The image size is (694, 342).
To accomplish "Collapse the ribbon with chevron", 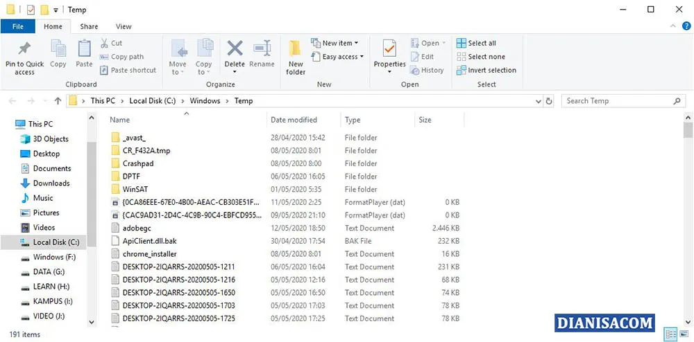I will 673,26.
